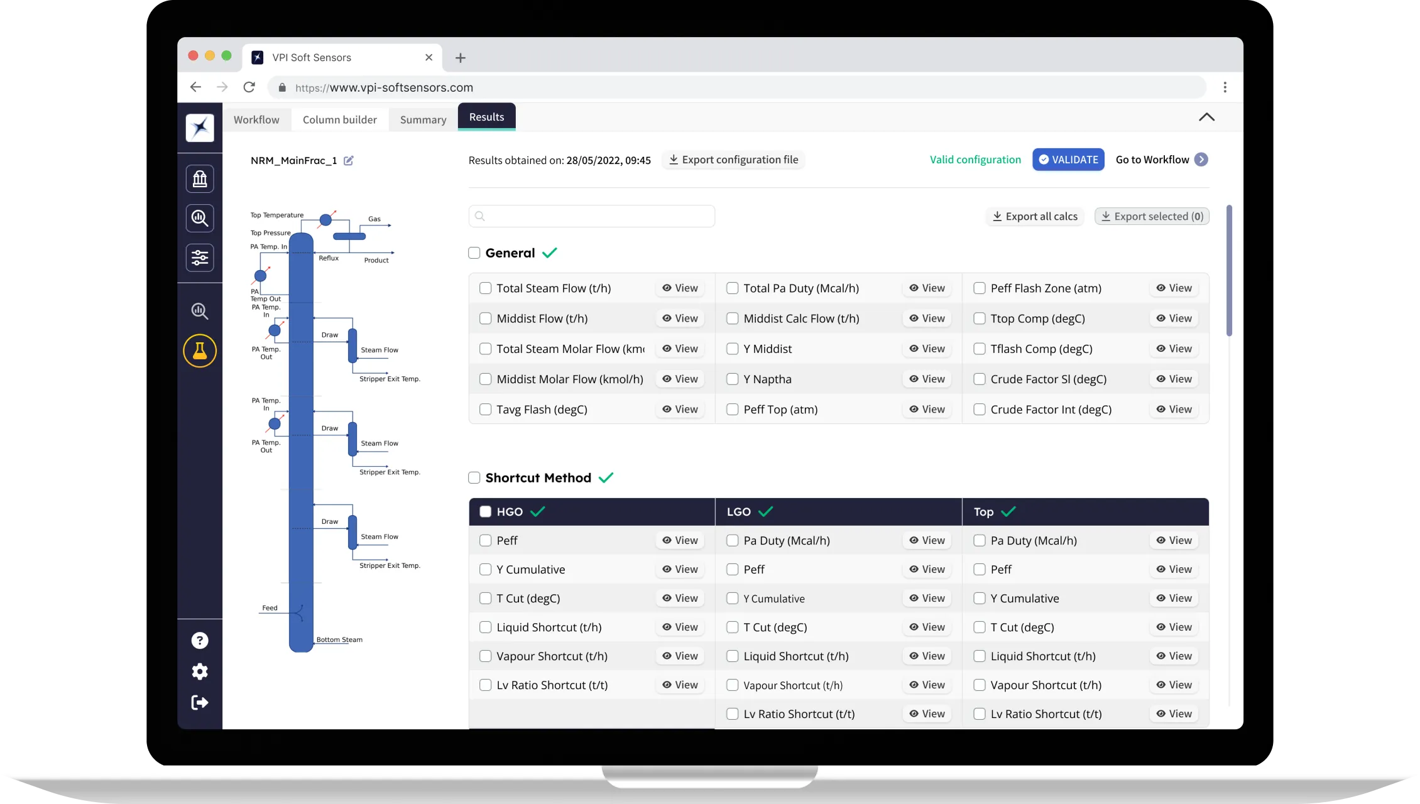The image size is (1420, 804).
Task: Select the data explorer magnifier icon
Action: click(x=200, y=218)
